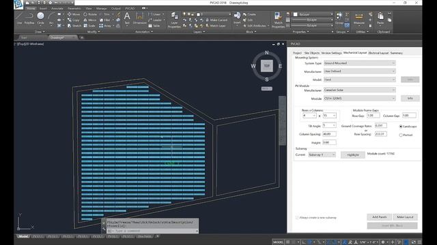This screenshot has width=437, height=245.
Task: Click the PV Module Info button
Action: (410, 98)
